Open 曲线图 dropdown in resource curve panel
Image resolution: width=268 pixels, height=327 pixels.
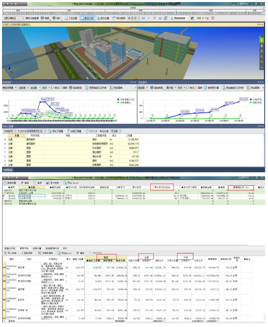[x=35, y=88]
